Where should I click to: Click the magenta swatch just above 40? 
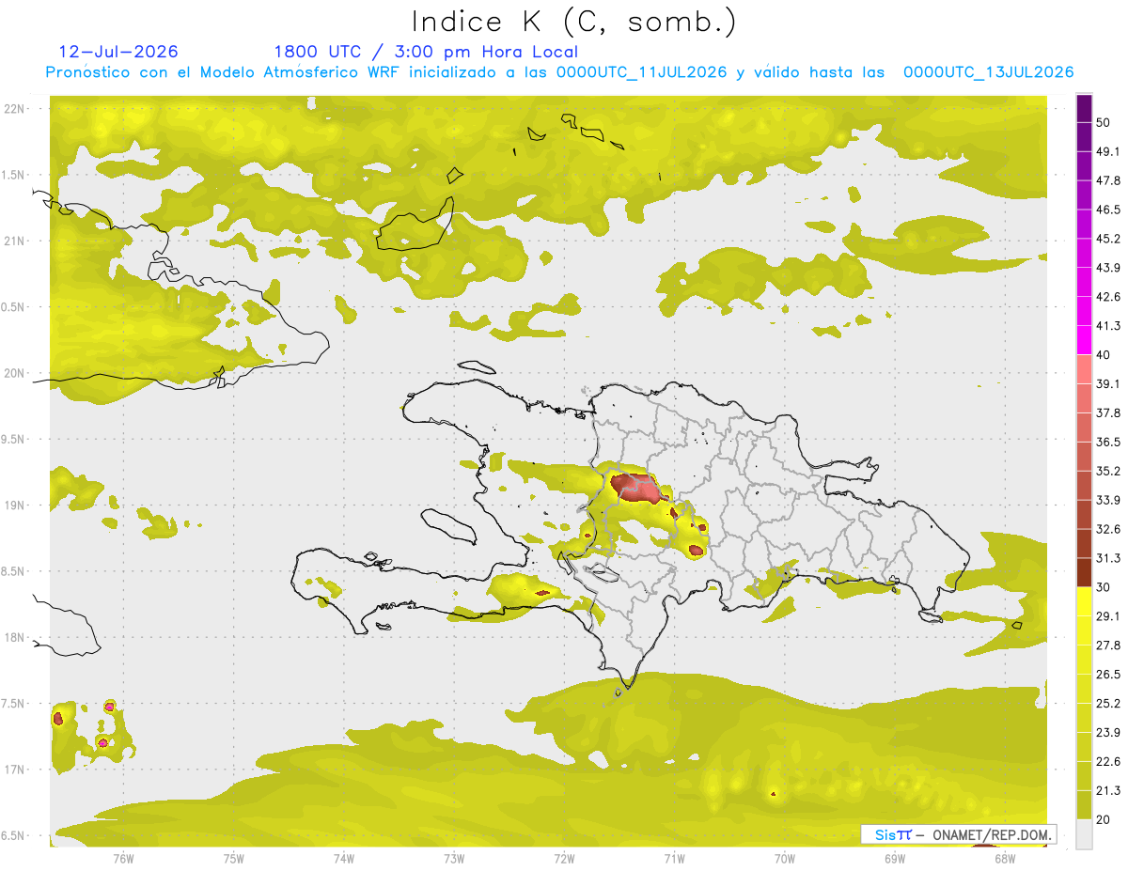coord(1084,340)
